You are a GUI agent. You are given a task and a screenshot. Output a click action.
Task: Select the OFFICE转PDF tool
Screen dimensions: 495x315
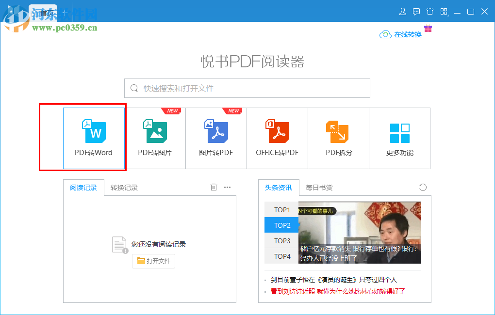[277, 139]
